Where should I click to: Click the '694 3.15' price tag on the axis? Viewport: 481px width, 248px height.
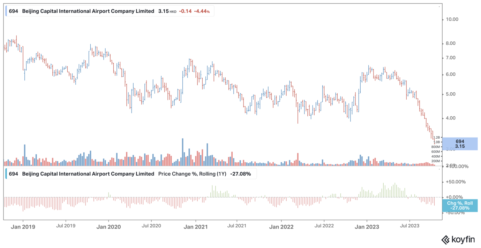click(x=460, y=144)
